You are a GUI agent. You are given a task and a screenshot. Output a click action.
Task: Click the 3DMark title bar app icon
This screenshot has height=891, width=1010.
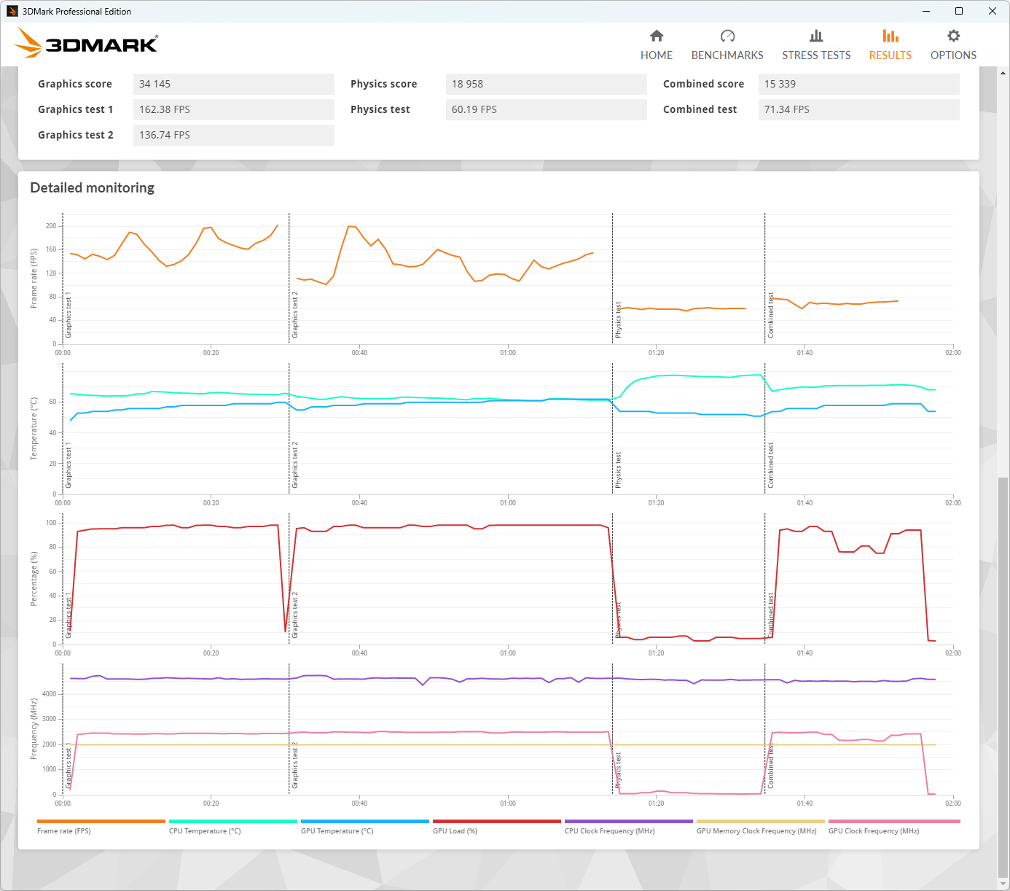[x=12, y=11]
